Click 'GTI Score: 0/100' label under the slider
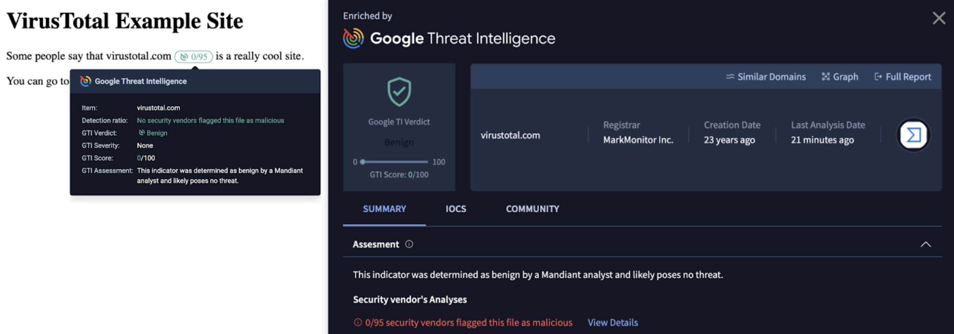The height and width of the screenshot is (334, 954). pos(399,175)
